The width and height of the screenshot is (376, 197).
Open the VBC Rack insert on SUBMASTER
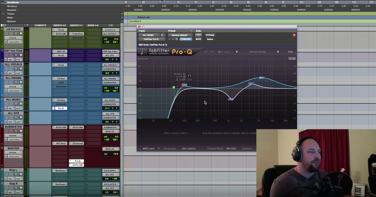61,143
